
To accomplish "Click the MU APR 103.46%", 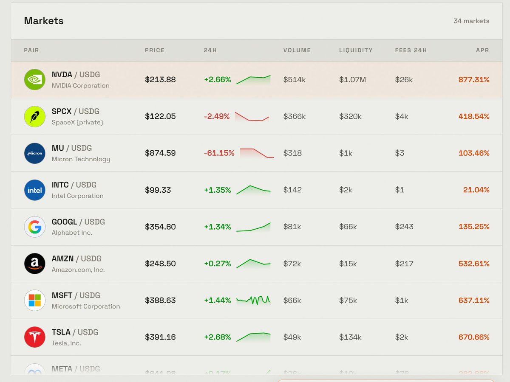I will [474, 153].
